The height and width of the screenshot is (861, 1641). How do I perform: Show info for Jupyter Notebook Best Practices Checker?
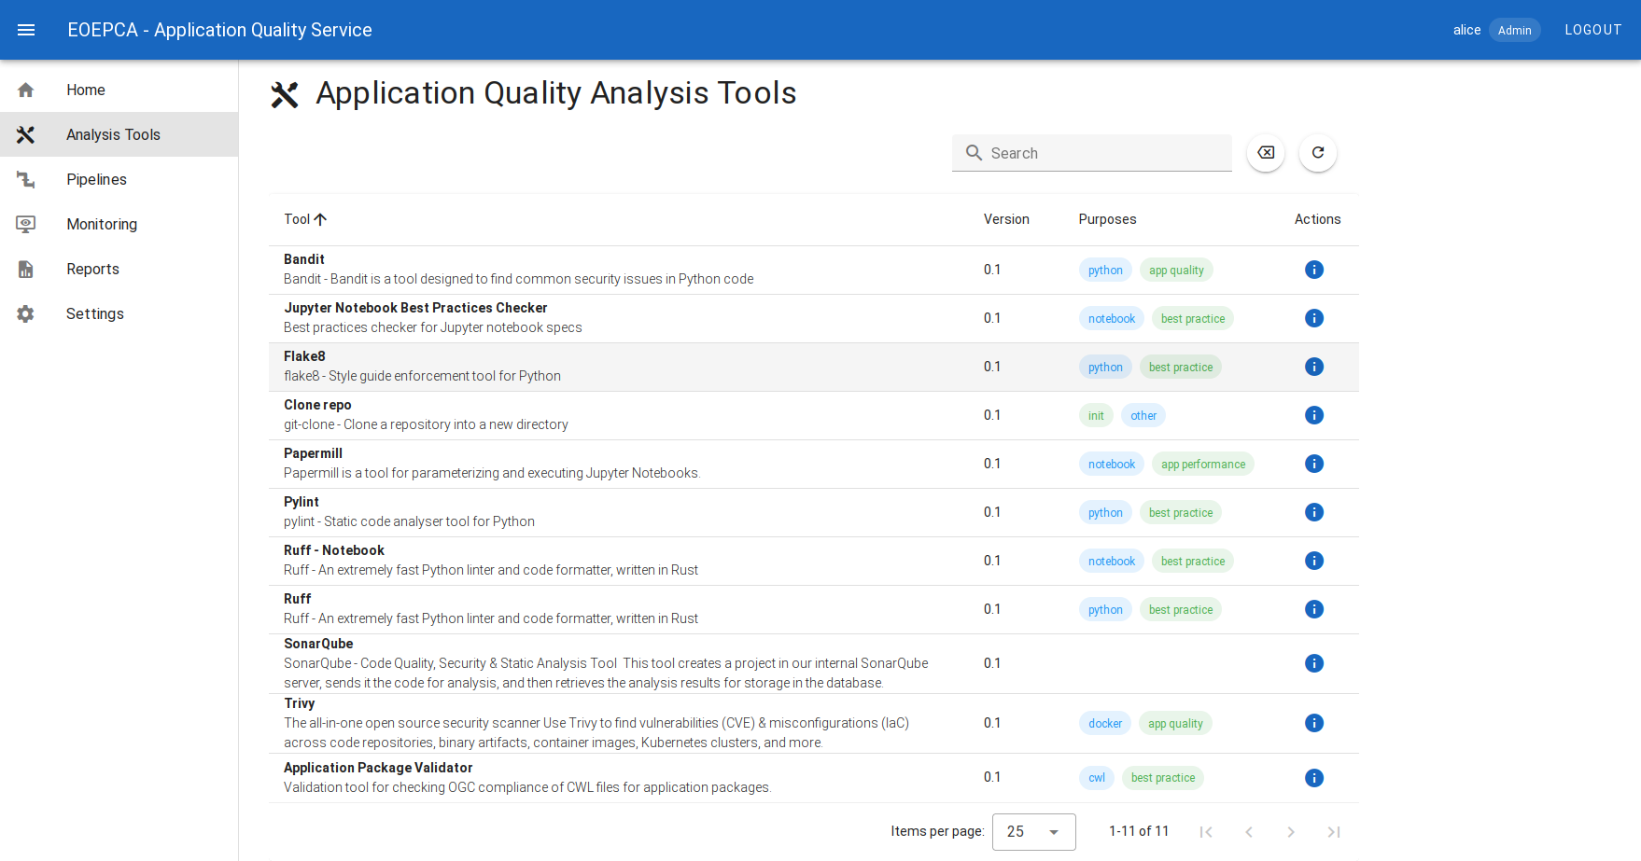coord(1314,318)
